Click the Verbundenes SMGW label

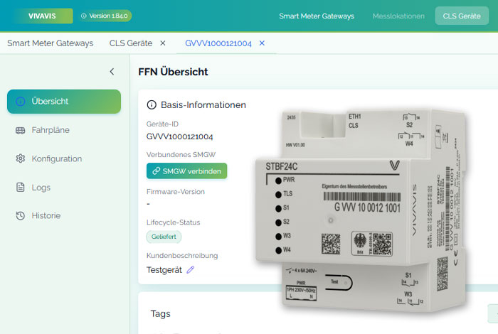tap(181, 155)
